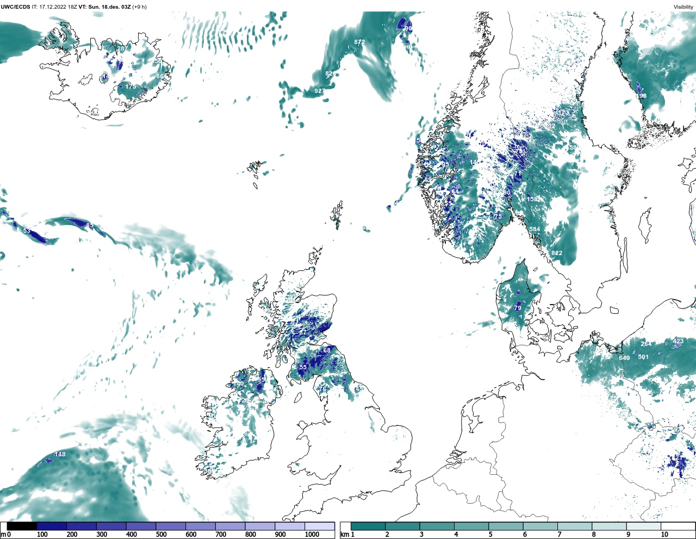The image size is (696, 539).
Task: Select the 9–10 km lightest legend swatch
Action: tap(644, 526)
